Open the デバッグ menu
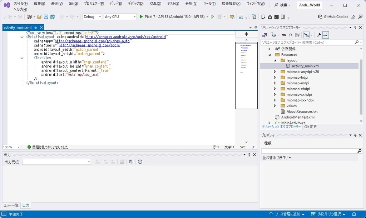 tap(135, 4)
